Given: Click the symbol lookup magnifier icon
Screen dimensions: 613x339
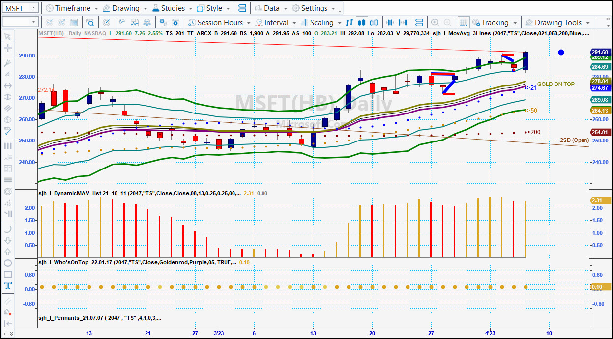Looking at the screenshot, I should 90,22.
